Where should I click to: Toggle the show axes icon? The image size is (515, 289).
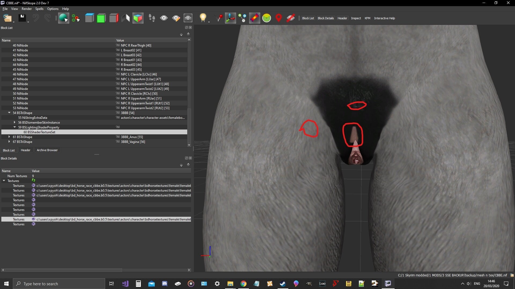(230, 18)
